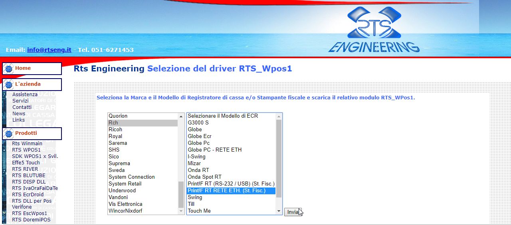
Task: Select Vis Elettronica brand
Action: click(143, 204)
